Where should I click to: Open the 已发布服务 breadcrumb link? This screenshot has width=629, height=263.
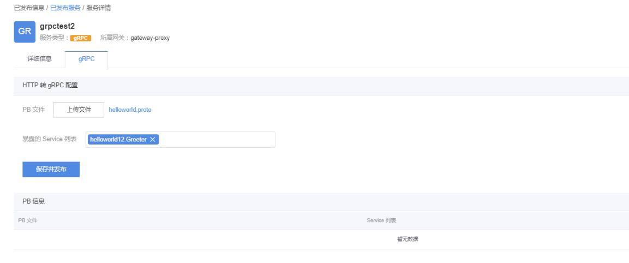[65, 8]
